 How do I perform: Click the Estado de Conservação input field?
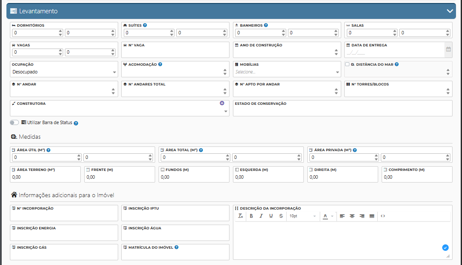point(342,111)
